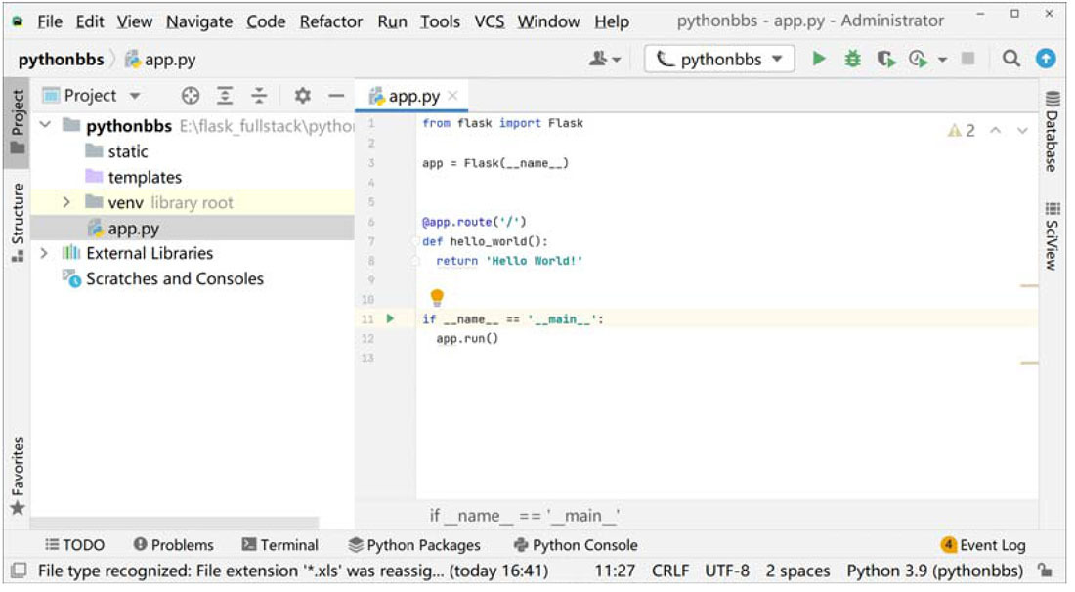Screen dimensions: 1075x592
Task: Open the Problems tool window
Action: pos(173,545)
